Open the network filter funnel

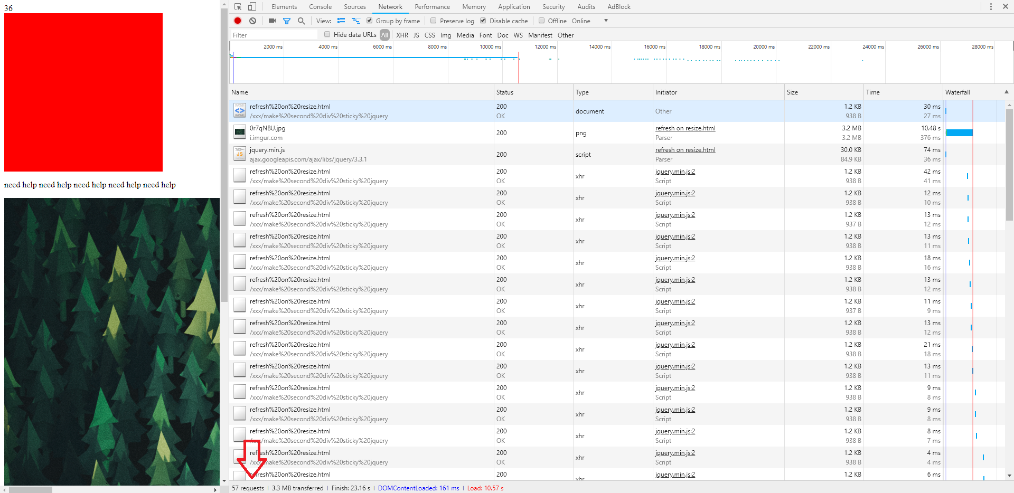[287, 21]
